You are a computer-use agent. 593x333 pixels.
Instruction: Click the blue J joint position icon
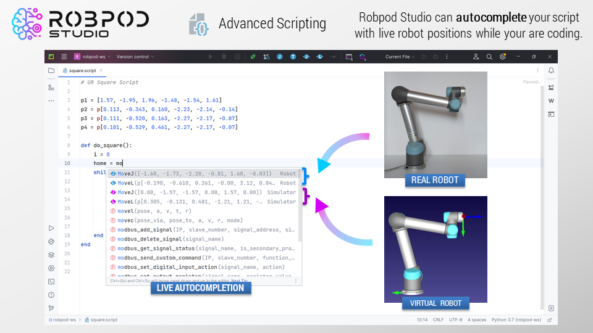[x=279, y=57]
